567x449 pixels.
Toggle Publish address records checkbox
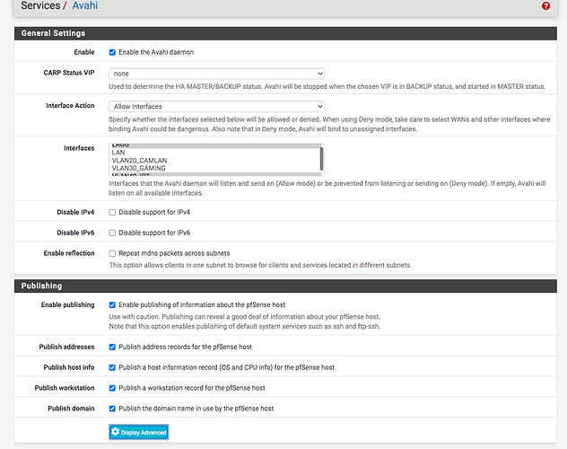[x=112, y=347]
